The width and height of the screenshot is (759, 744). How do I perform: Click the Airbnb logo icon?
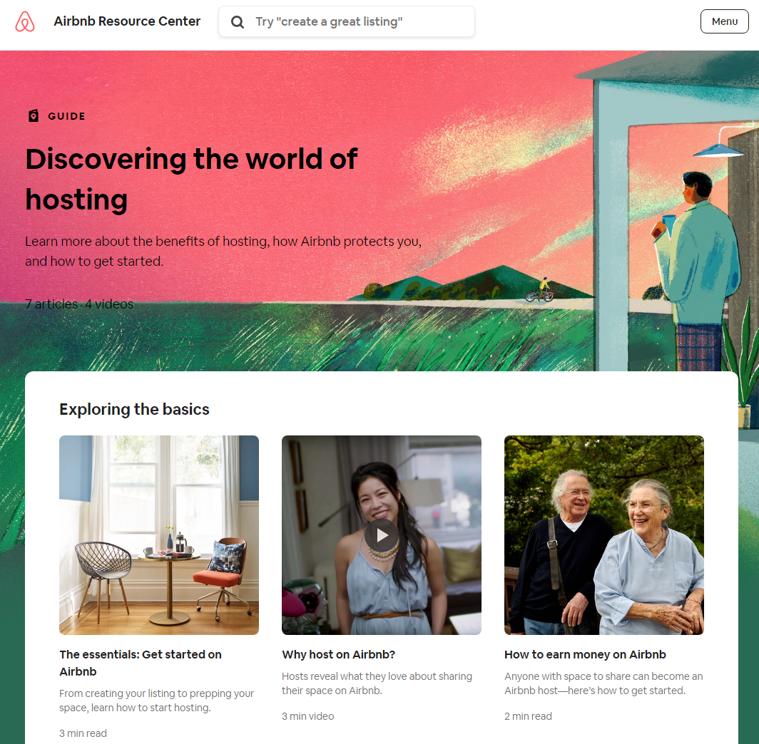25,22
